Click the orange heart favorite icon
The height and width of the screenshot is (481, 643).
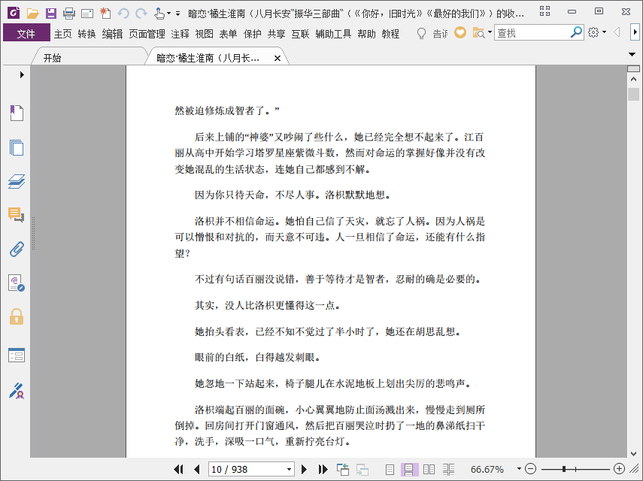coord(460,32)
